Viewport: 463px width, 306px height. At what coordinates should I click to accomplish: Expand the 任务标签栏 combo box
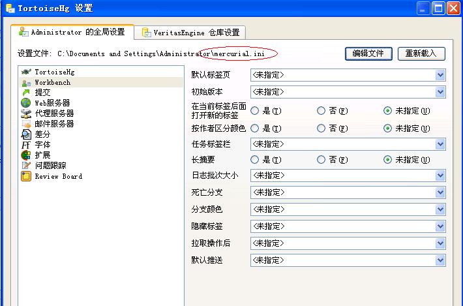point(348,144)
